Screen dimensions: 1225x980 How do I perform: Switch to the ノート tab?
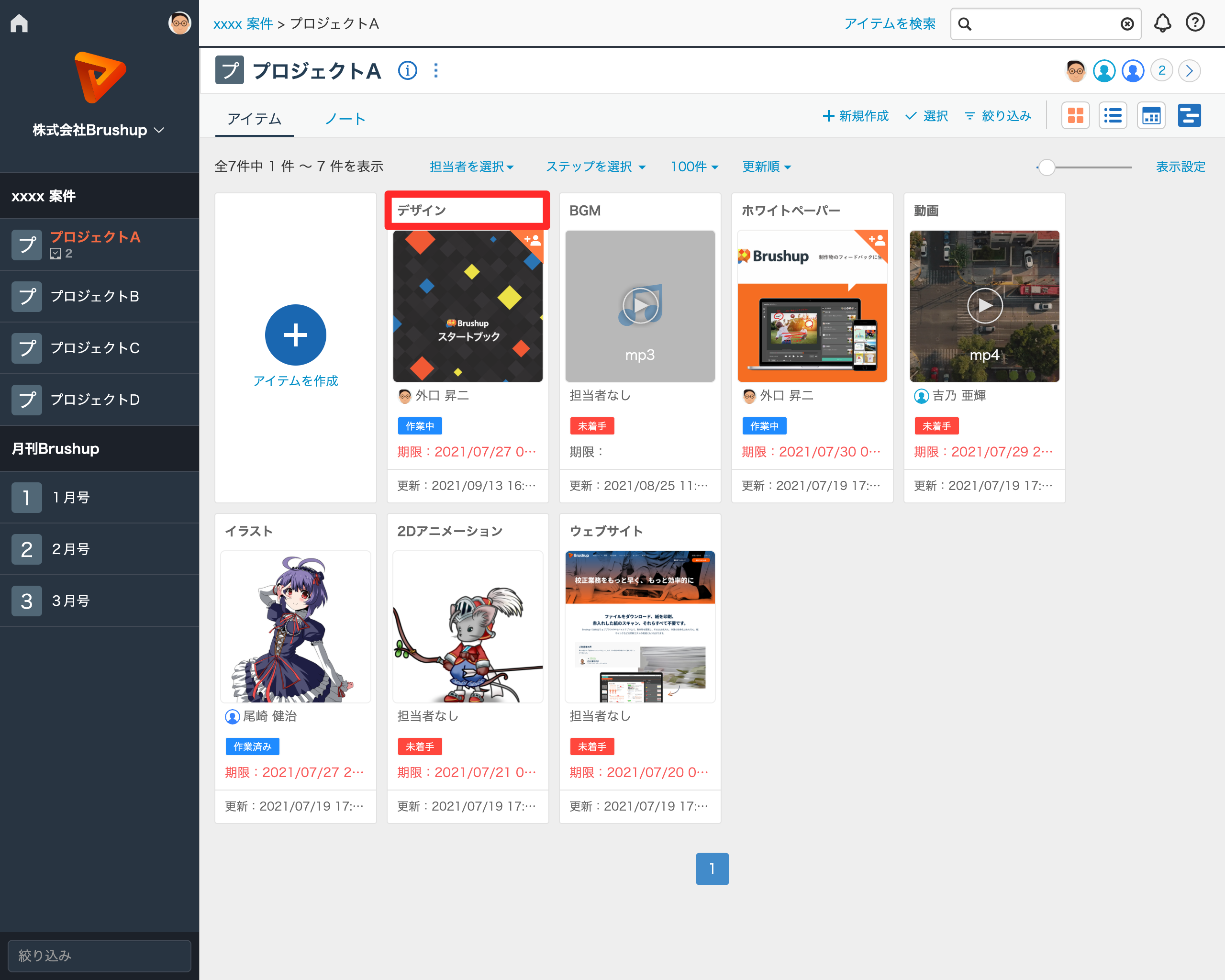[345, 119]
